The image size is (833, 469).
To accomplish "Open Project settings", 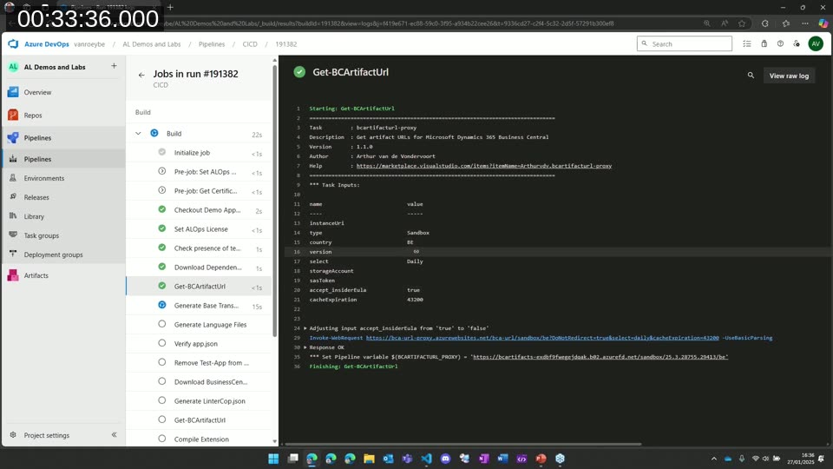I will click(x=47, y=435).
